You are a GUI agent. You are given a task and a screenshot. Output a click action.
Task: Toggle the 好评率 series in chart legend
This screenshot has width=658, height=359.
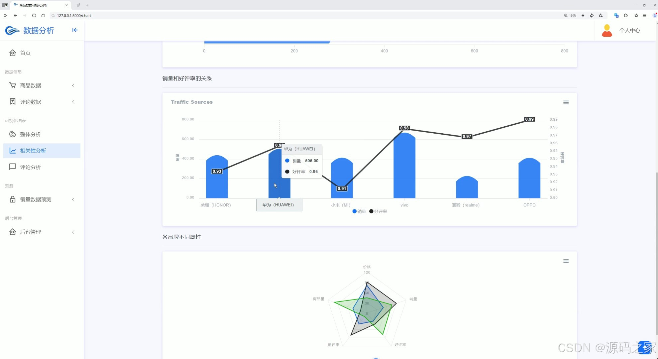pos(378,211)
